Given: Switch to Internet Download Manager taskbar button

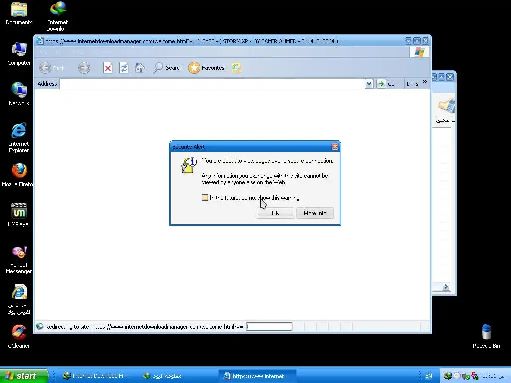Looking at the screenshot, I should [x=96, y=376].
